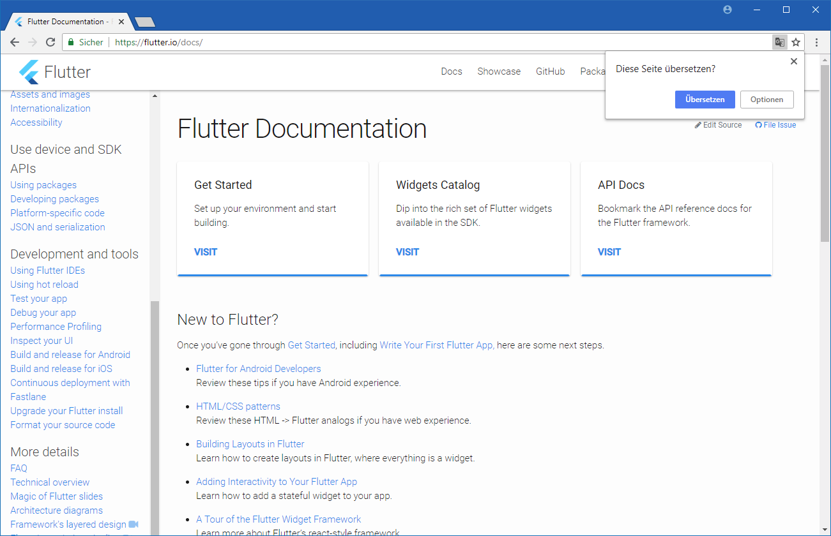The image size is (831, 536).
Task: Click the Optionen button
Action: (x=767, y=100)
